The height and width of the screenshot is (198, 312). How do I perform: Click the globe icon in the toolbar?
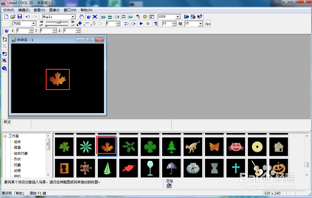(x=145, y=17)
